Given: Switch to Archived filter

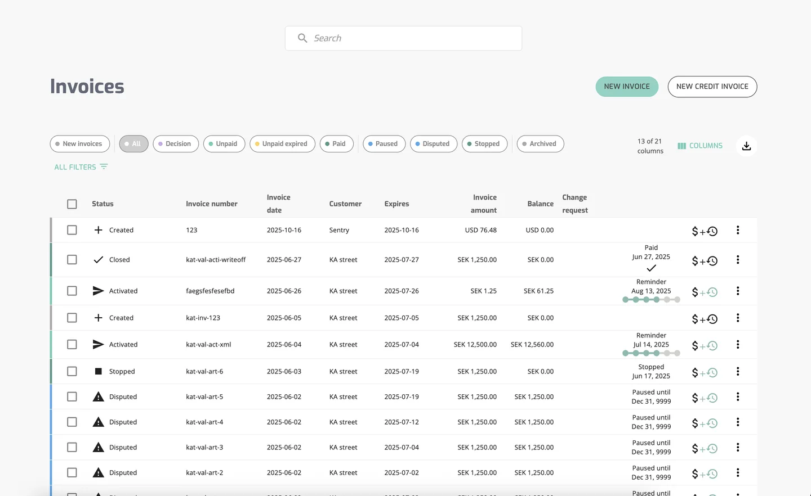Looking at the screenshot, I should (540, 144).
